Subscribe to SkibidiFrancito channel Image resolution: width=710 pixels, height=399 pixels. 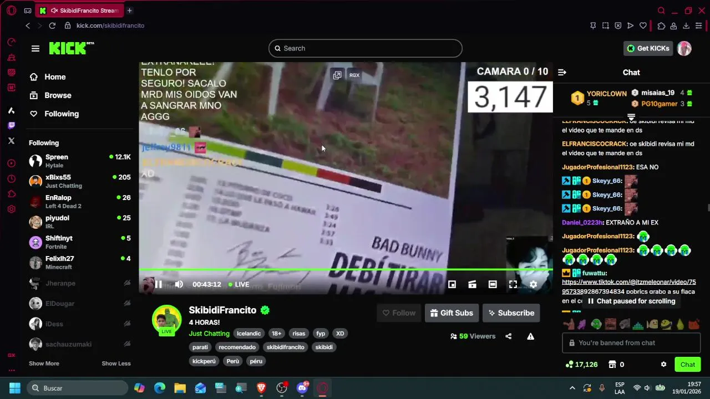pos(511,313)
